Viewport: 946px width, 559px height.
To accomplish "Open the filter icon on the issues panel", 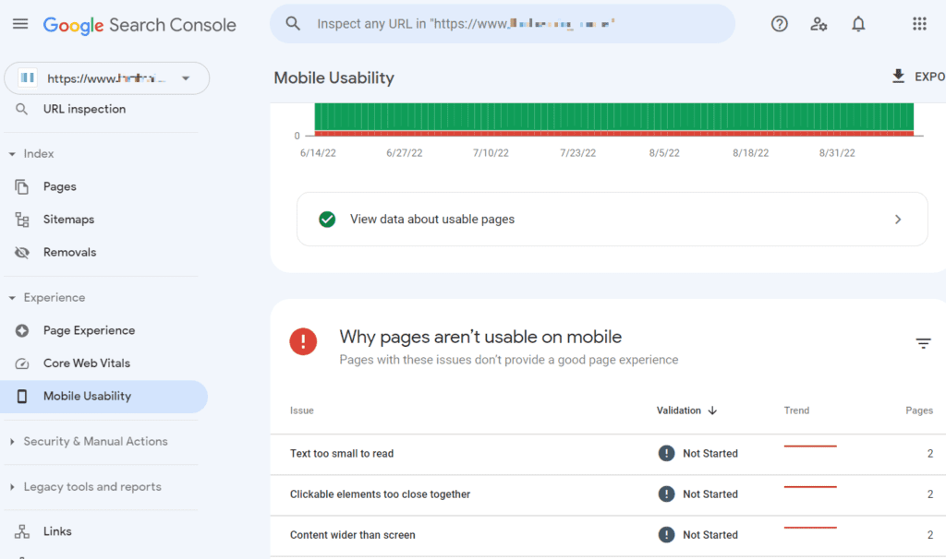I will pos(924,342).
